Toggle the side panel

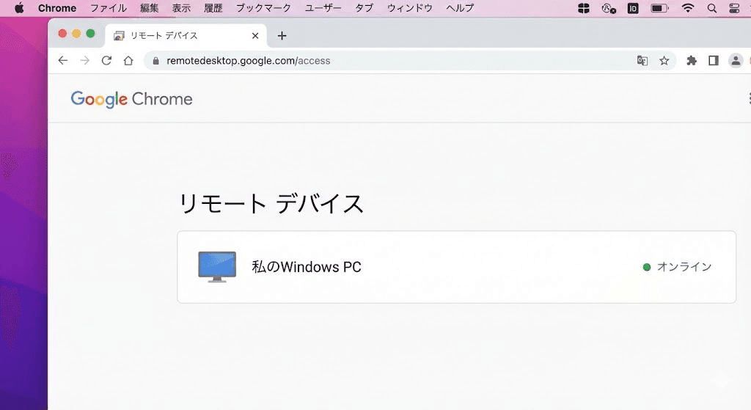[x=714, y=61]
